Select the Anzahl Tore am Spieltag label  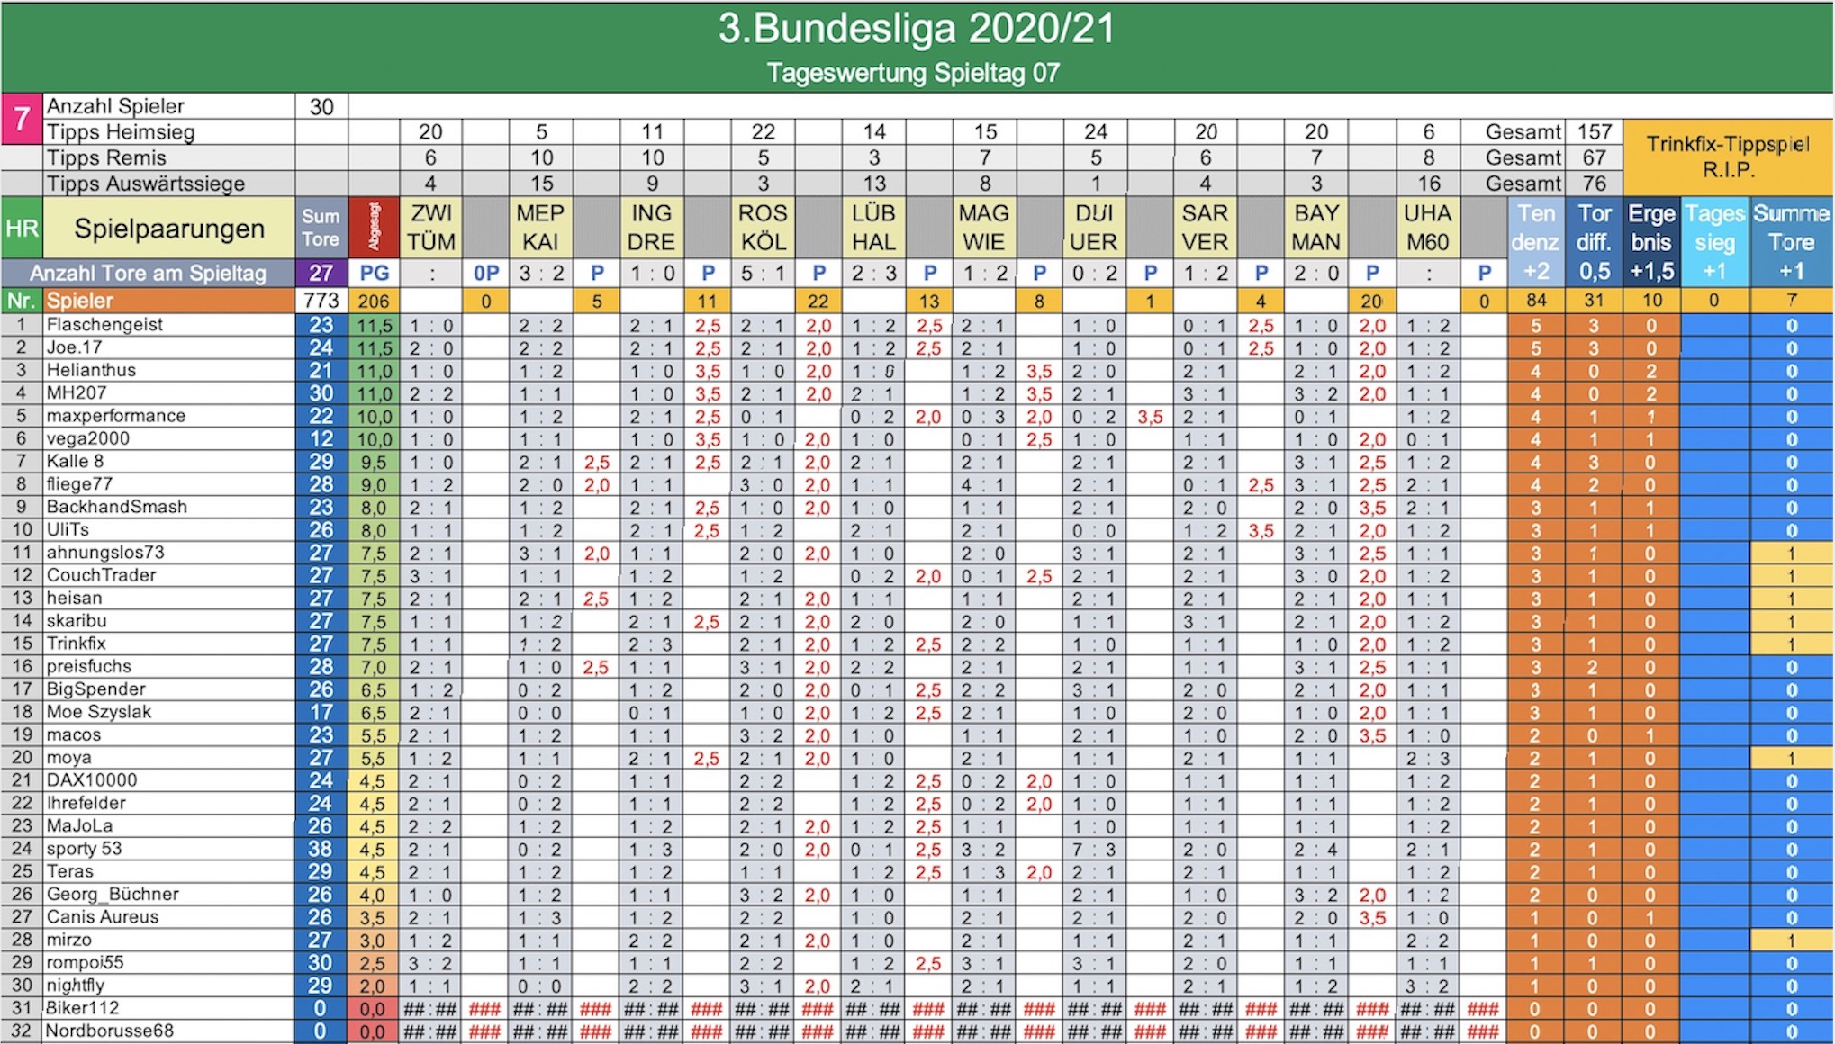coord(148,273)
